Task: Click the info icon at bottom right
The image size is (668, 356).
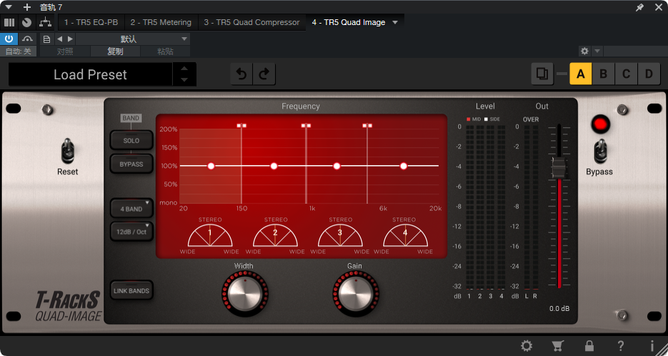Action: 652,345
